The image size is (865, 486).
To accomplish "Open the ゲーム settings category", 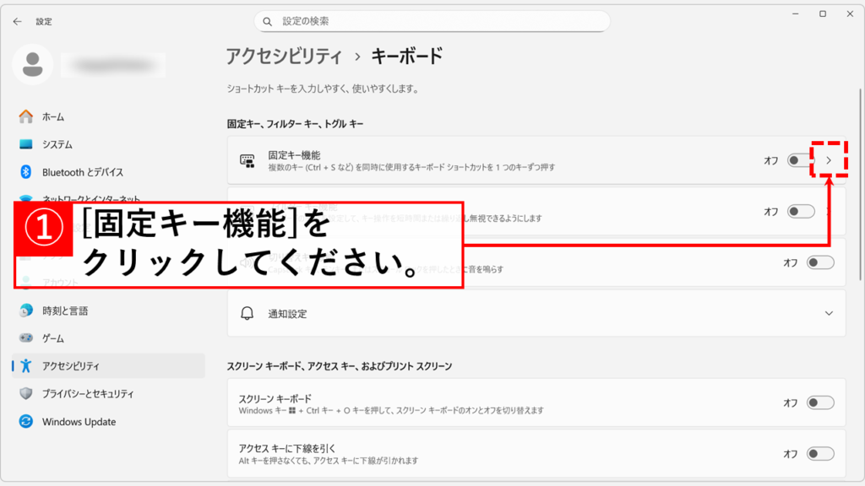I will pos(53,337).
